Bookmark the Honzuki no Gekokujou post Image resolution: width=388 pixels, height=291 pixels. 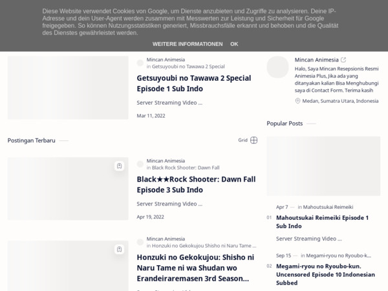tap(119, 249)
